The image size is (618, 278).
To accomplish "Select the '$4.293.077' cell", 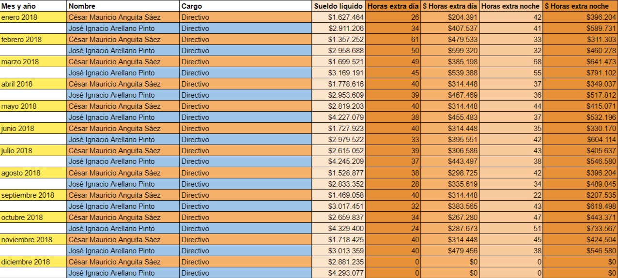I will tap(339, 273).
